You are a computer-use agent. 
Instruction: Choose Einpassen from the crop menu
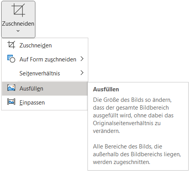click(x=45, y=103)
